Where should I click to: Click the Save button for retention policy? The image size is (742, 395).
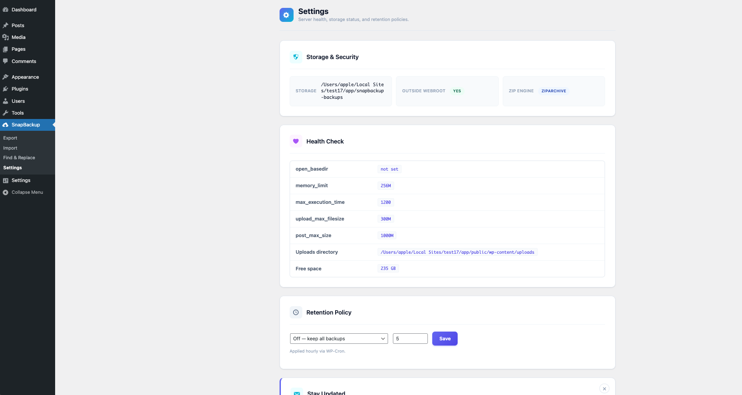[444, 338]
